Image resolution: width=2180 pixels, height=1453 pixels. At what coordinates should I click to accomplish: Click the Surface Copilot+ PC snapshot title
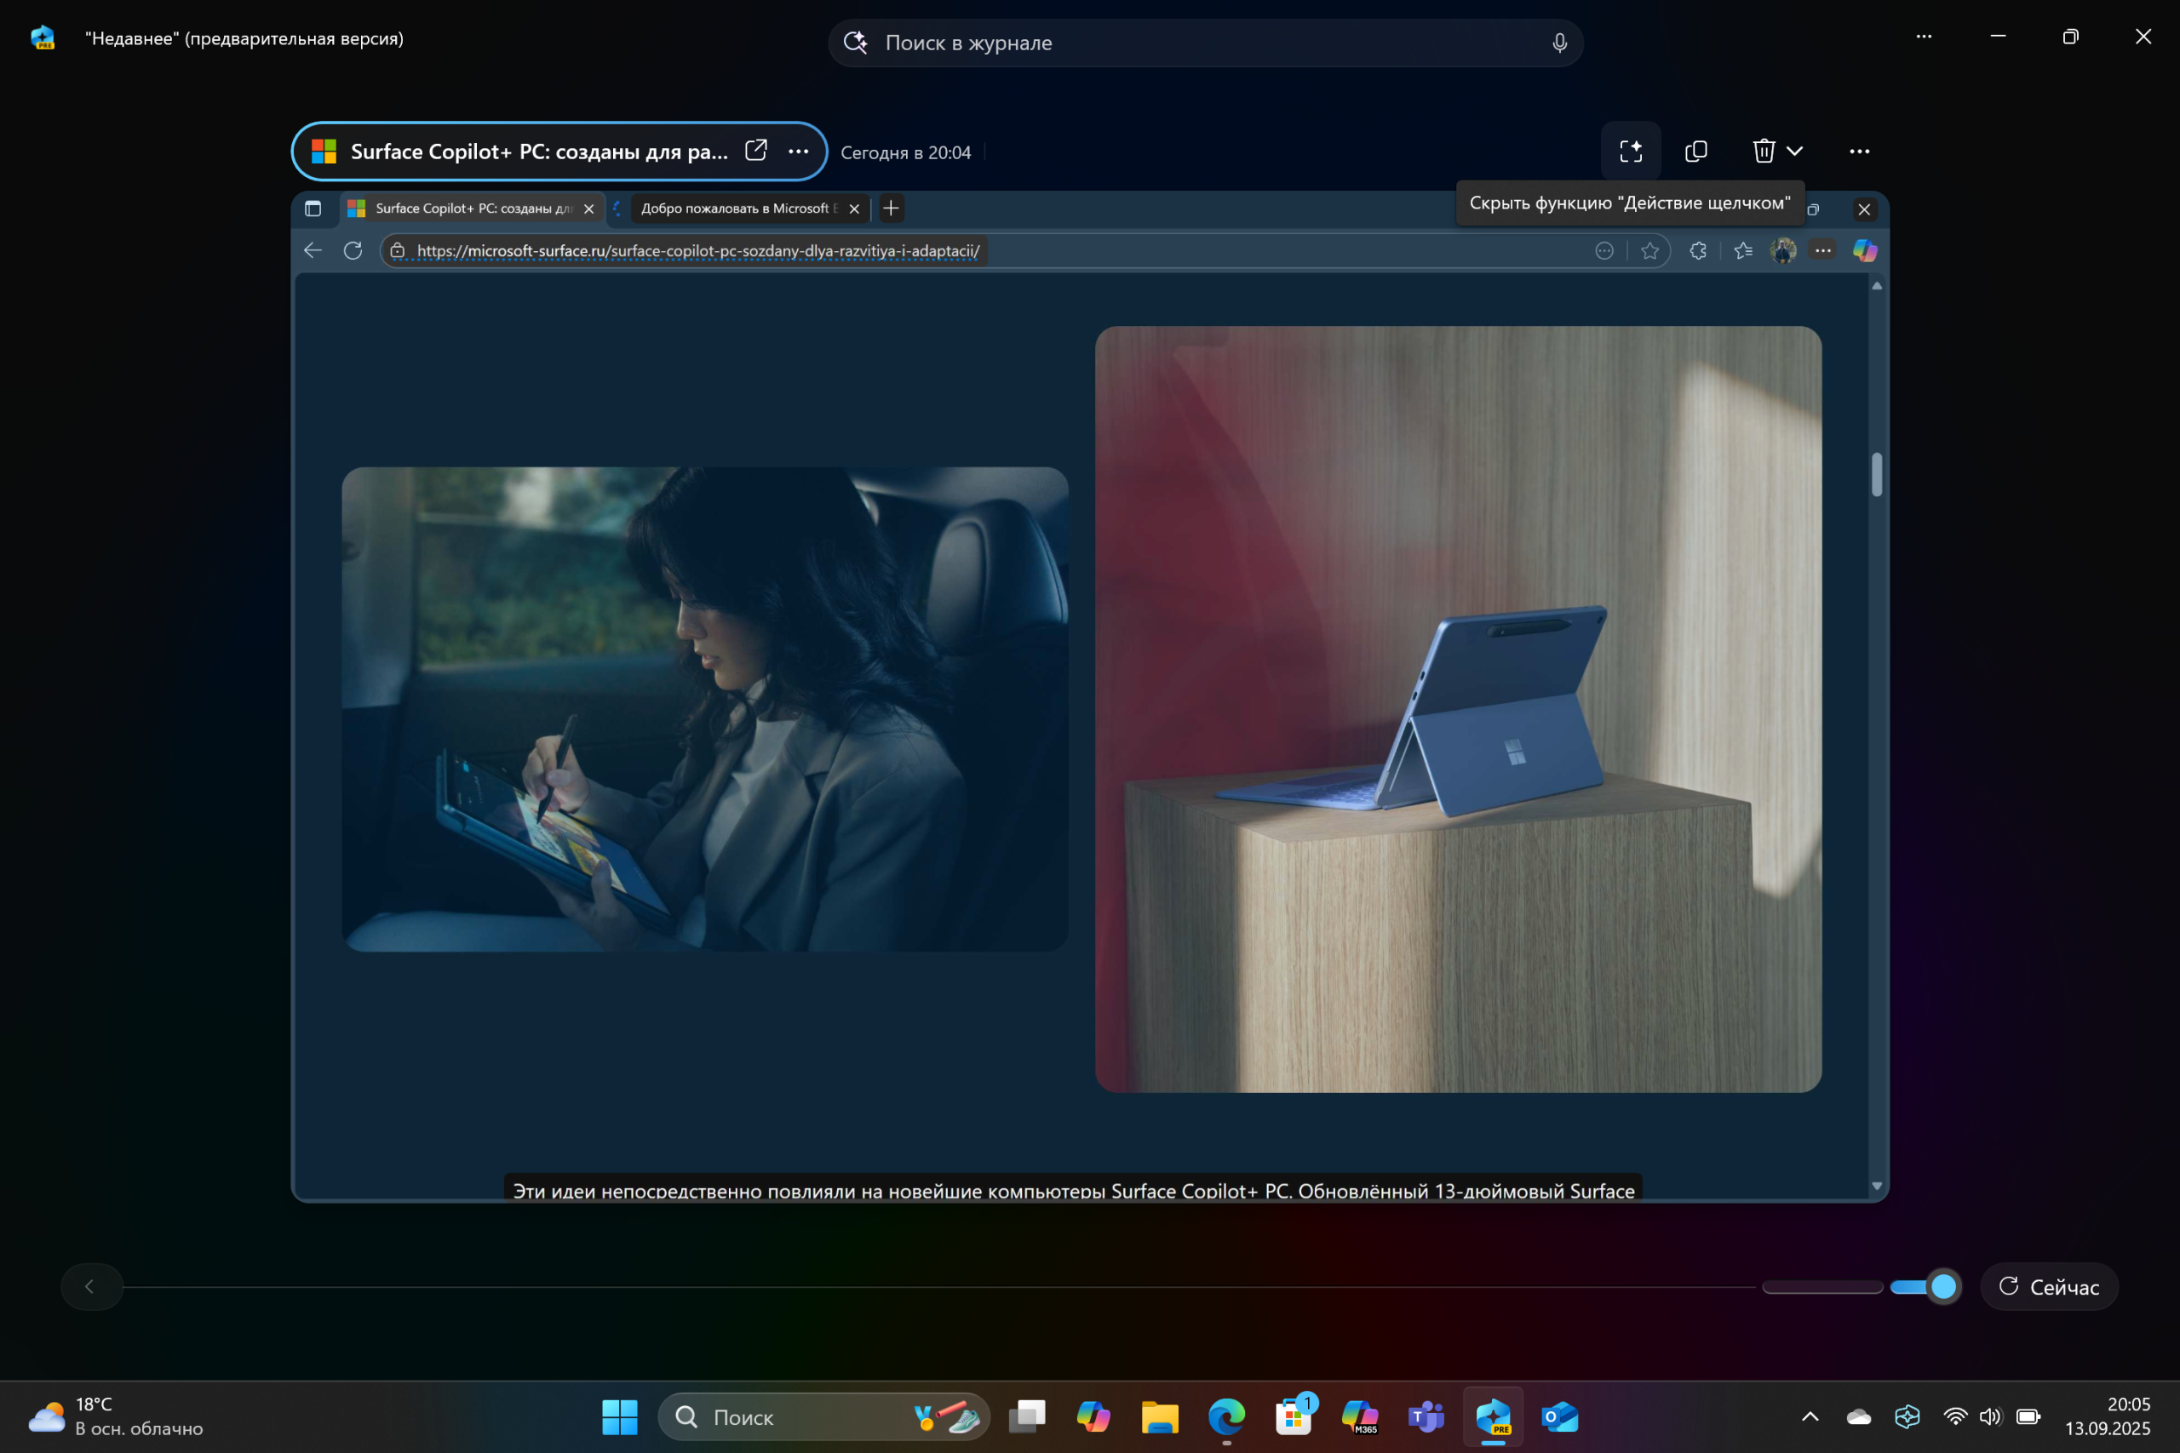click(538, 151)
